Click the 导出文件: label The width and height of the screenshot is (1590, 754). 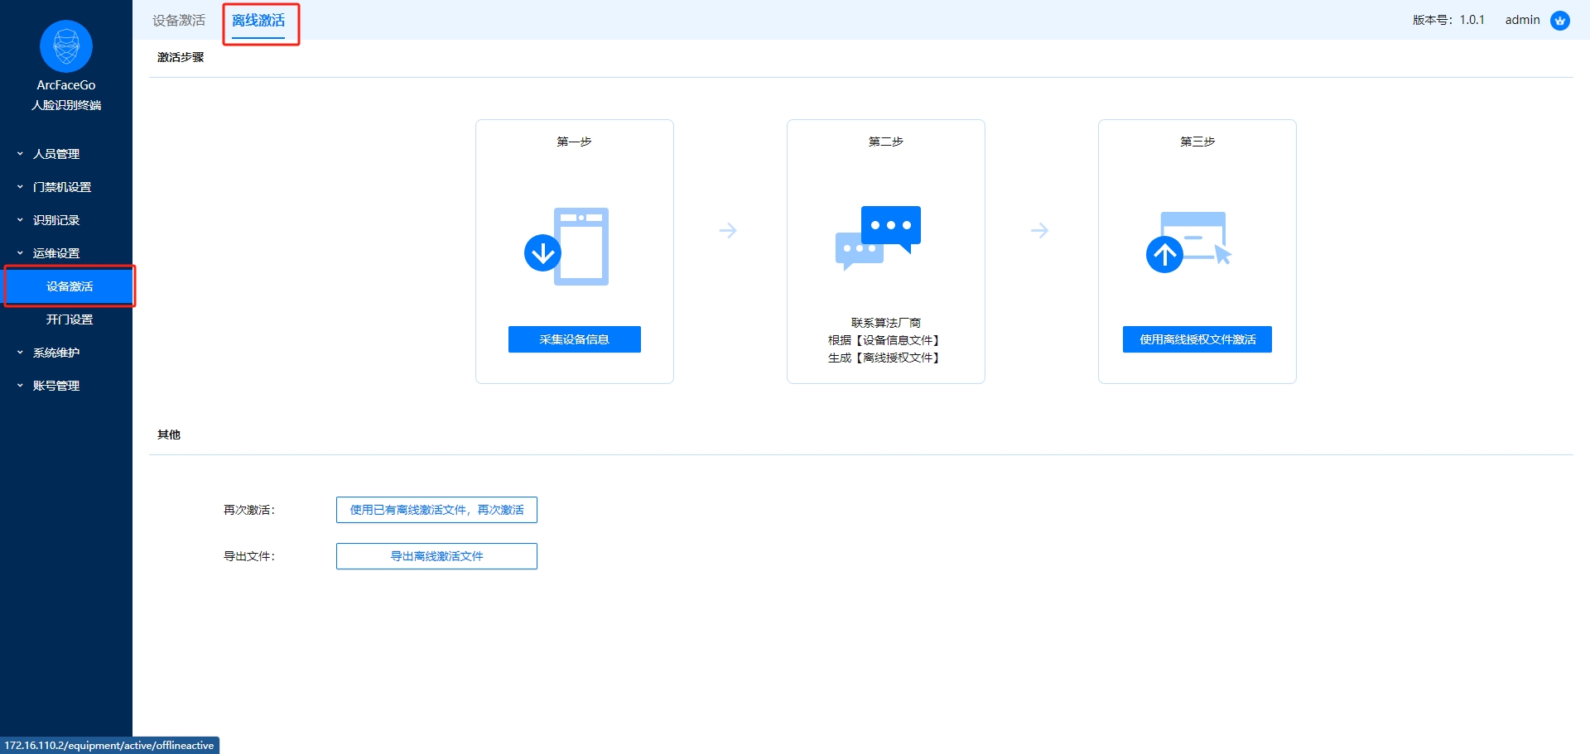(x=249, y=556)
